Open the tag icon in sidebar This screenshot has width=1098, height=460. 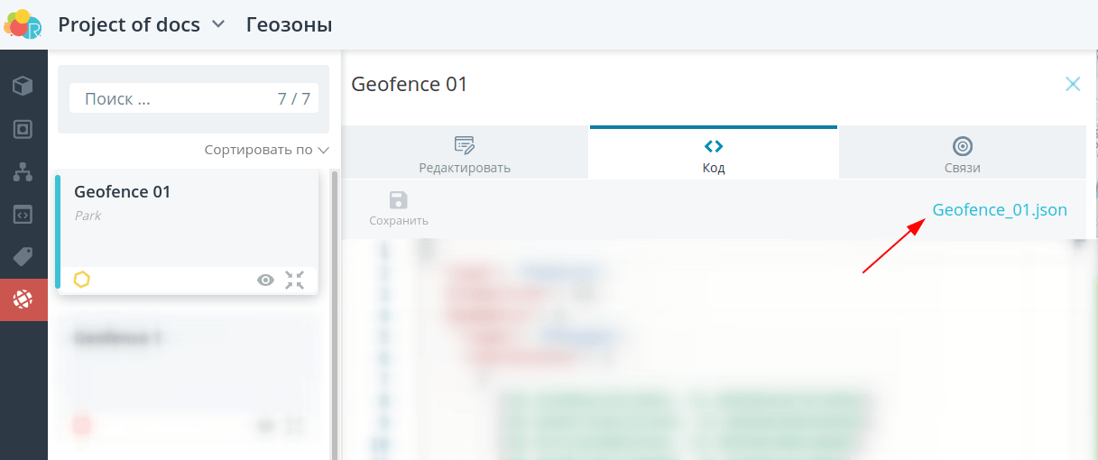[x=23, y=257]
